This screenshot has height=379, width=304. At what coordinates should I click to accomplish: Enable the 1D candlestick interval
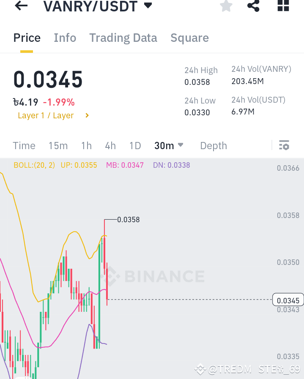[135, 145]
